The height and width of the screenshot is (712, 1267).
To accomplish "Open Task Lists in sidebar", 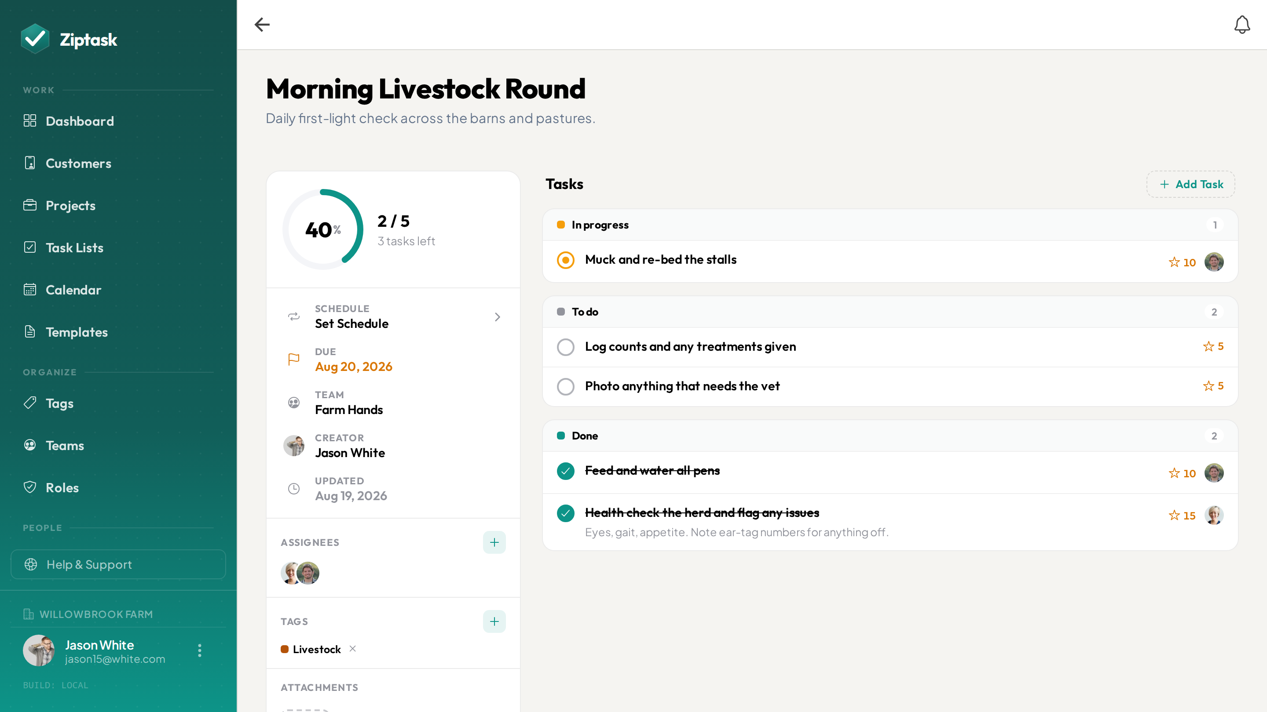I will coord(118,247).
